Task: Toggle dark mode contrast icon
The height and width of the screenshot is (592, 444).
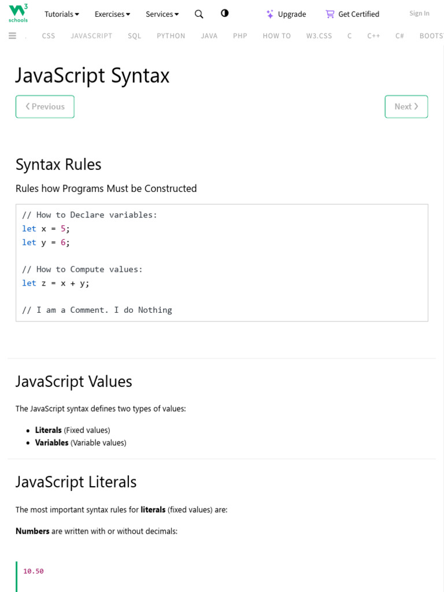Action: pyautogui.click(x=225, y=13)
